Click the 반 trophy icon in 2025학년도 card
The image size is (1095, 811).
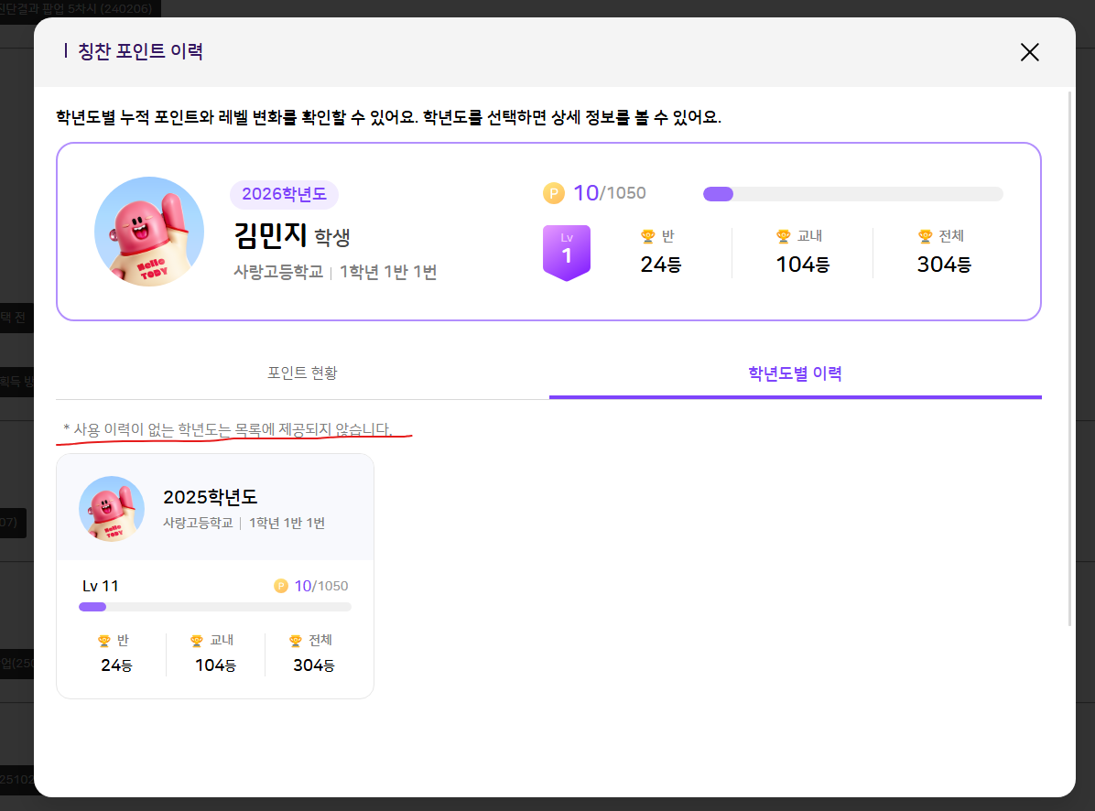tap(104, 641)
